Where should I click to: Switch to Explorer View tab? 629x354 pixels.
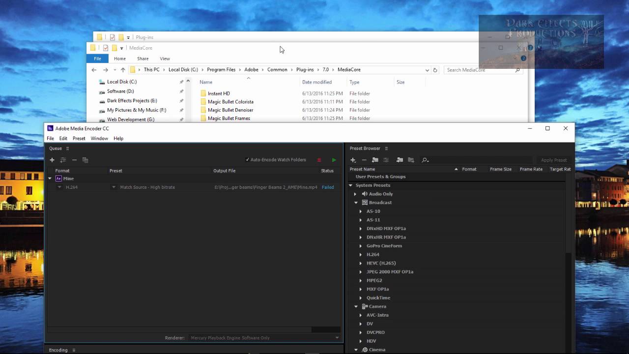point(165,59)
